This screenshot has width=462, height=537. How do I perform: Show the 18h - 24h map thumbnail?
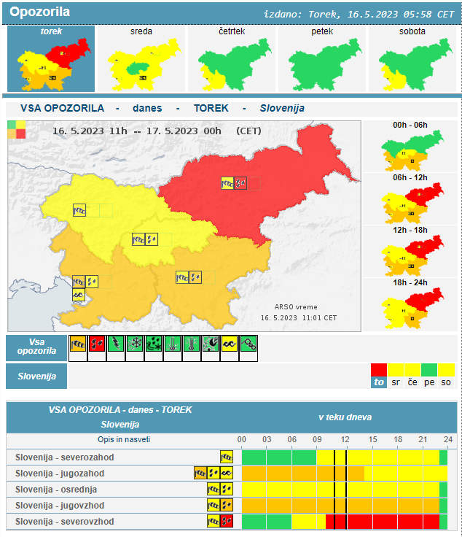[410, 304]
